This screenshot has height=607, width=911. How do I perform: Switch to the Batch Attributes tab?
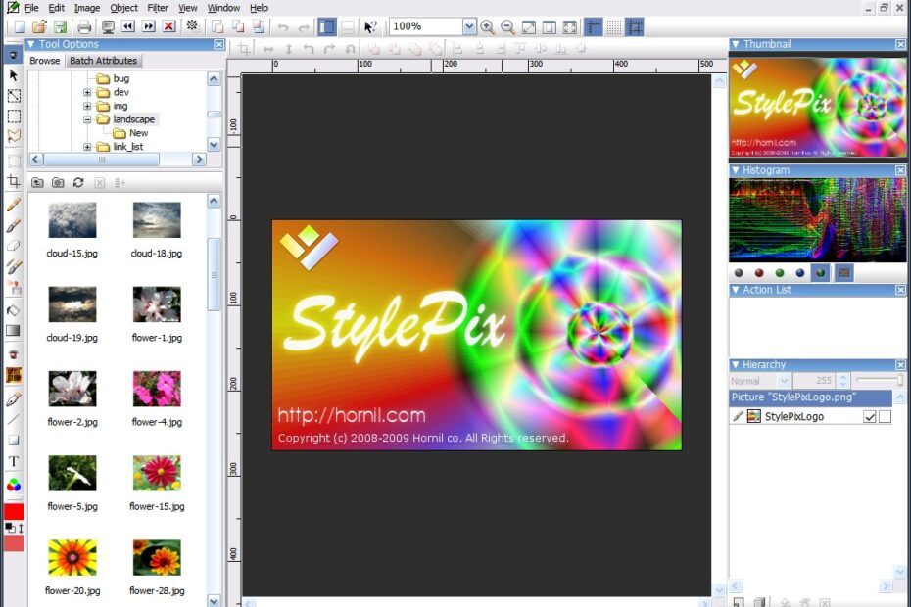pyautogui.click(x=104, y=61)
